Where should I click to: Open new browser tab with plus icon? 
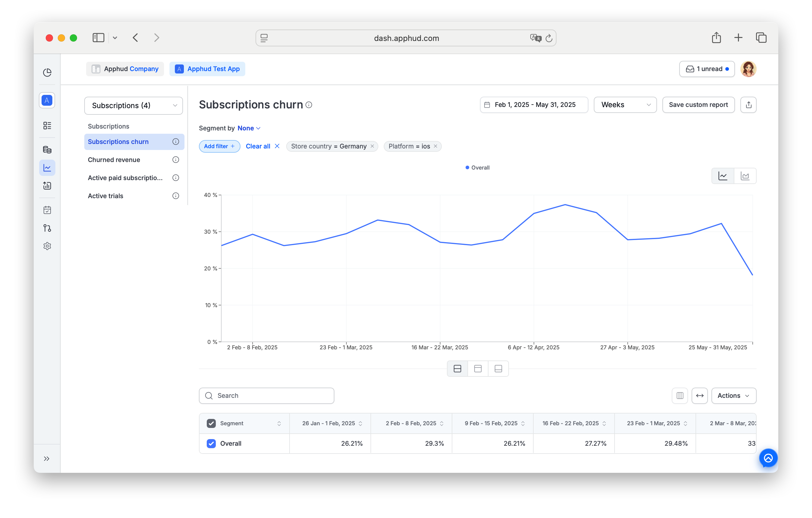[x=739, y=37]
